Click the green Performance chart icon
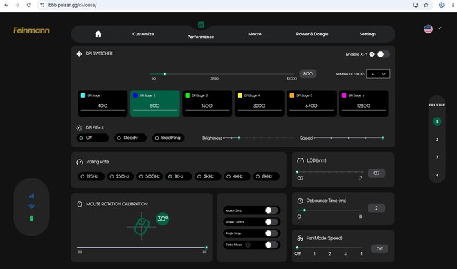457x269 pixels. pyautogui.click(x=201, y=25)
